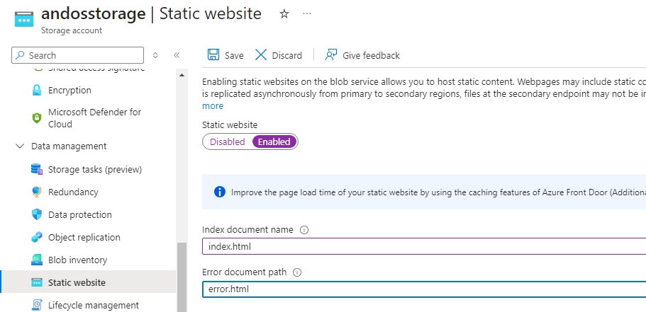Viewport: 646px width, 312px height.
Task: Open the more options ellipsis menu
Action: coord(306,14)
